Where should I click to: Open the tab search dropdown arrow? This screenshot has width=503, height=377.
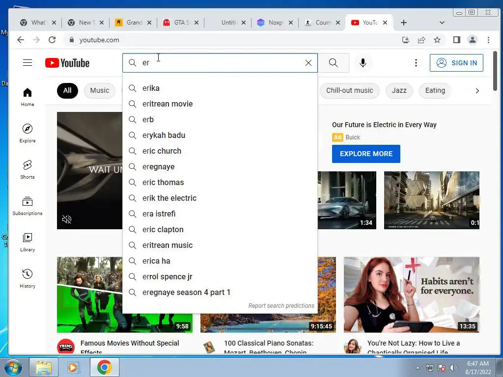[442, 23]
